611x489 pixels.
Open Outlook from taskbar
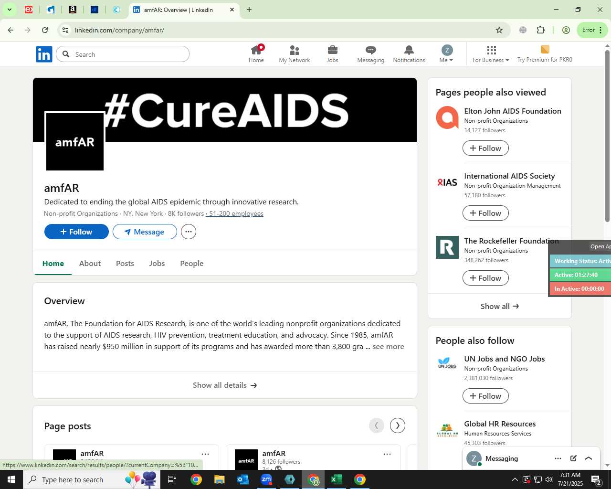tap(243, 479)
